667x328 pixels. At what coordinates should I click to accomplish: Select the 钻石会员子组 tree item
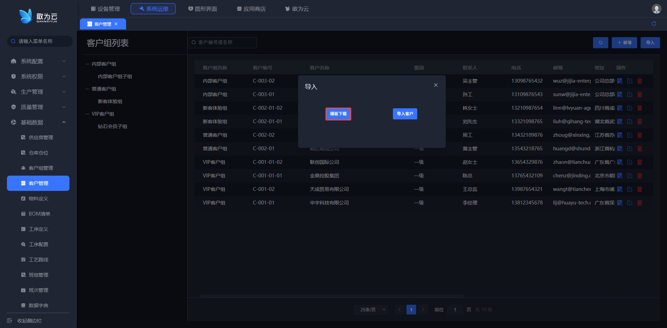click(112, 126)
